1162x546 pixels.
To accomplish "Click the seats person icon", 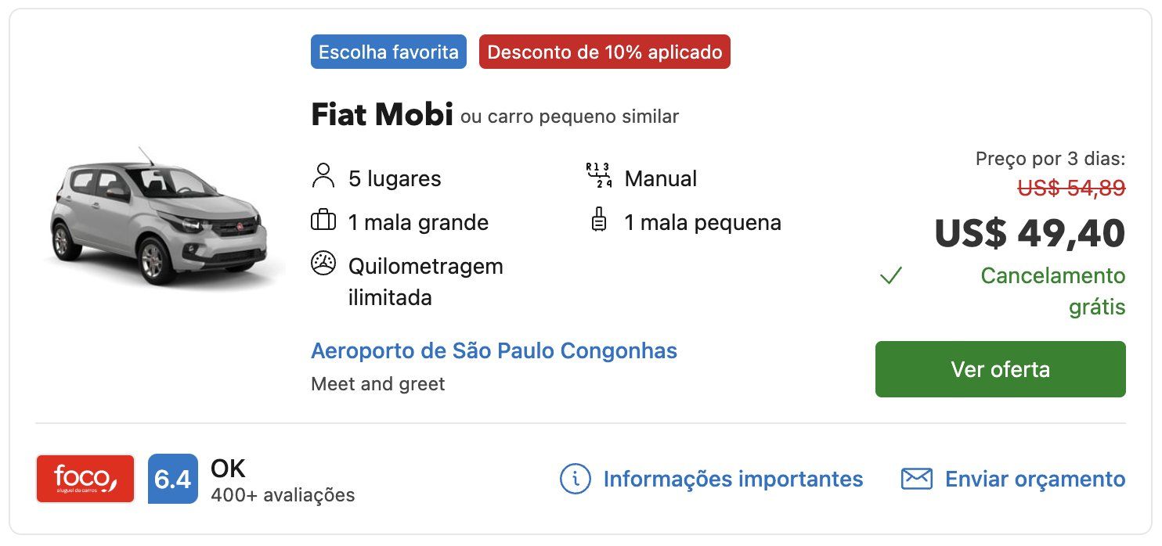I will 323,177.
